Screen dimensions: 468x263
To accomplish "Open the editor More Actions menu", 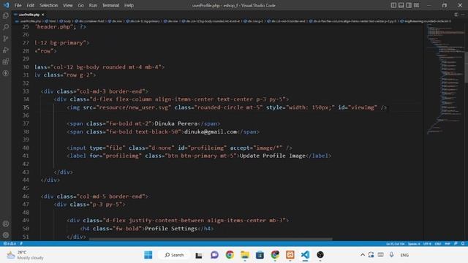I will (x=463, y=15).
